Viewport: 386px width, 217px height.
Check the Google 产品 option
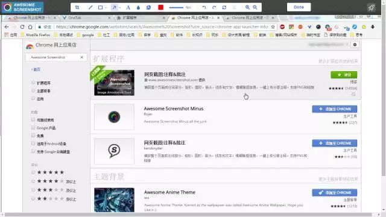[33, 127]
